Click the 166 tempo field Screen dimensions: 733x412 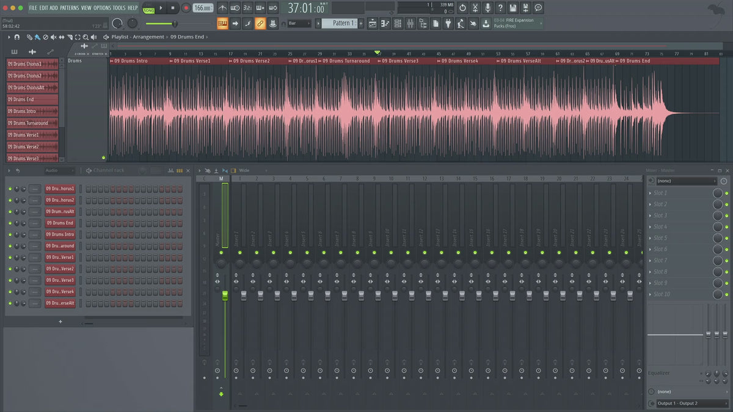pos(202,8)
